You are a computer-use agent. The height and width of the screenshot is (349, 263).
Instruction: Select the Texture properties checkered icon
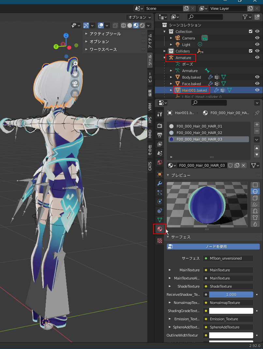point(159,241)
